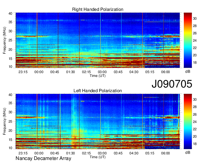
Task: Click the dB unit label under Left Handed colorbar
Action: pos(188,152)
